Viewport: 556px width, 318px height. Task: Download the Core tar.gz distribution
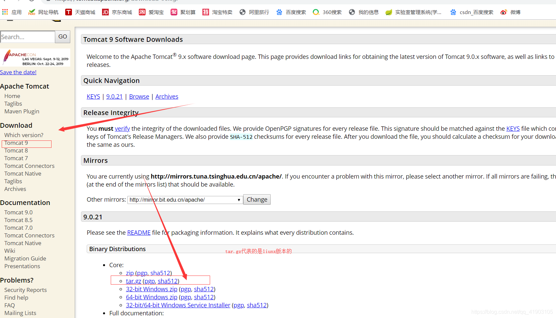coord(133,281)
